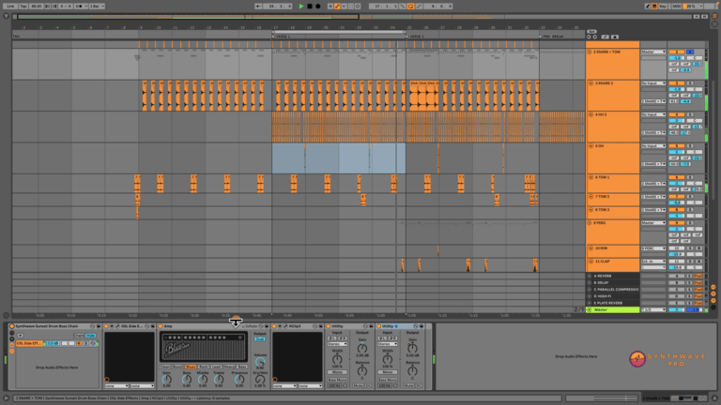
Task: Unfold the OSL Side E plug-in parameters triangle
Action: click(x=112, y=326)
